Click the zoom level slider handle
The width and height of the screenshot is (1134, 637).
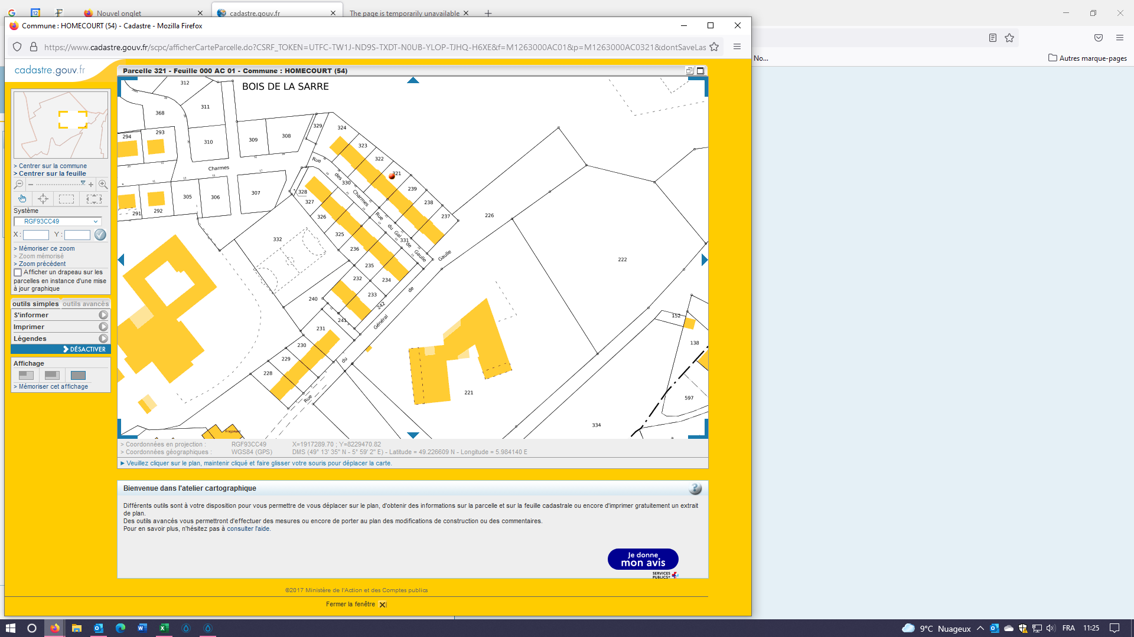83,183
